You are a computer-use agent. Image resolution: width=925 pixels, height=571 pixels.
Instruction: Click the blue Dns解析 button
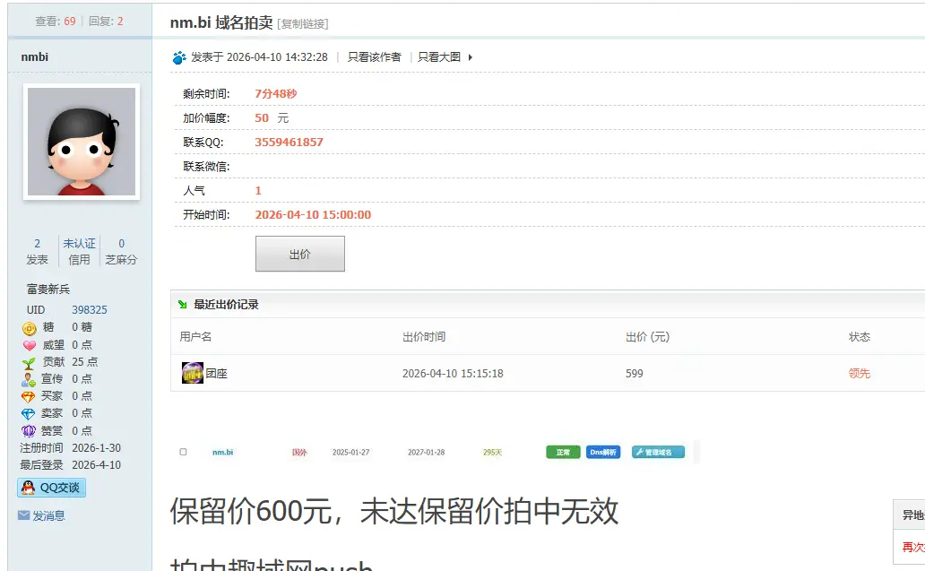point(603,452)
